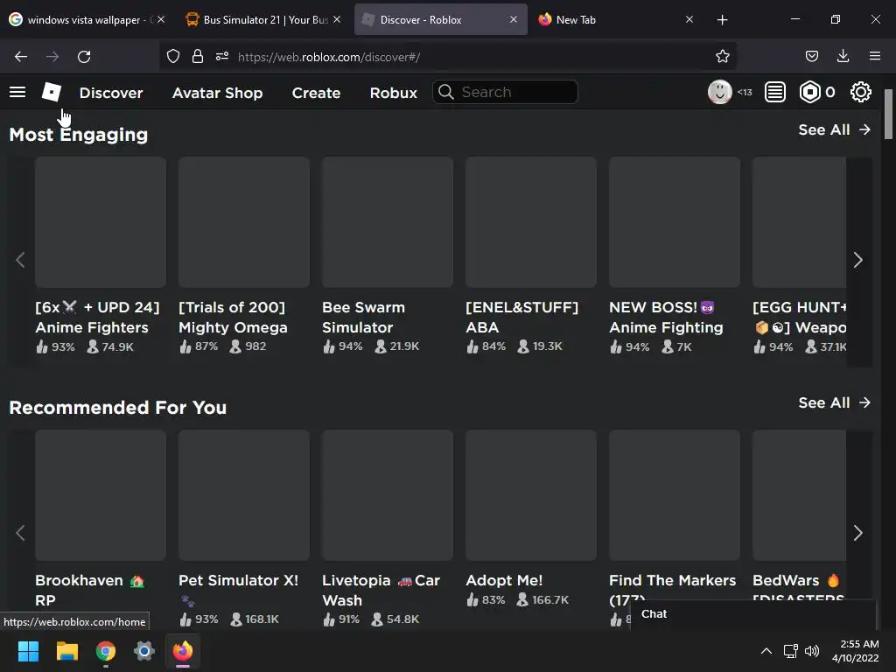The width and height of the screenshot is (896, 672).
Task: Open Bee Swarm Simulator game title
Action: pos(363,317)
